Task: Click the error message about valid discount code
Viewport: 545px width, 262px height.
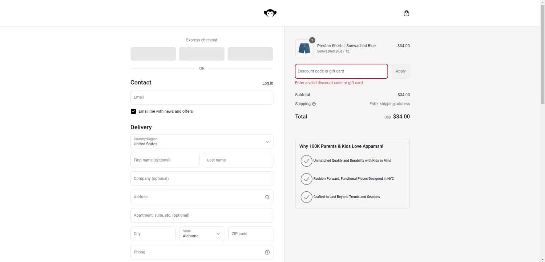Action: (x=329, y=83)
